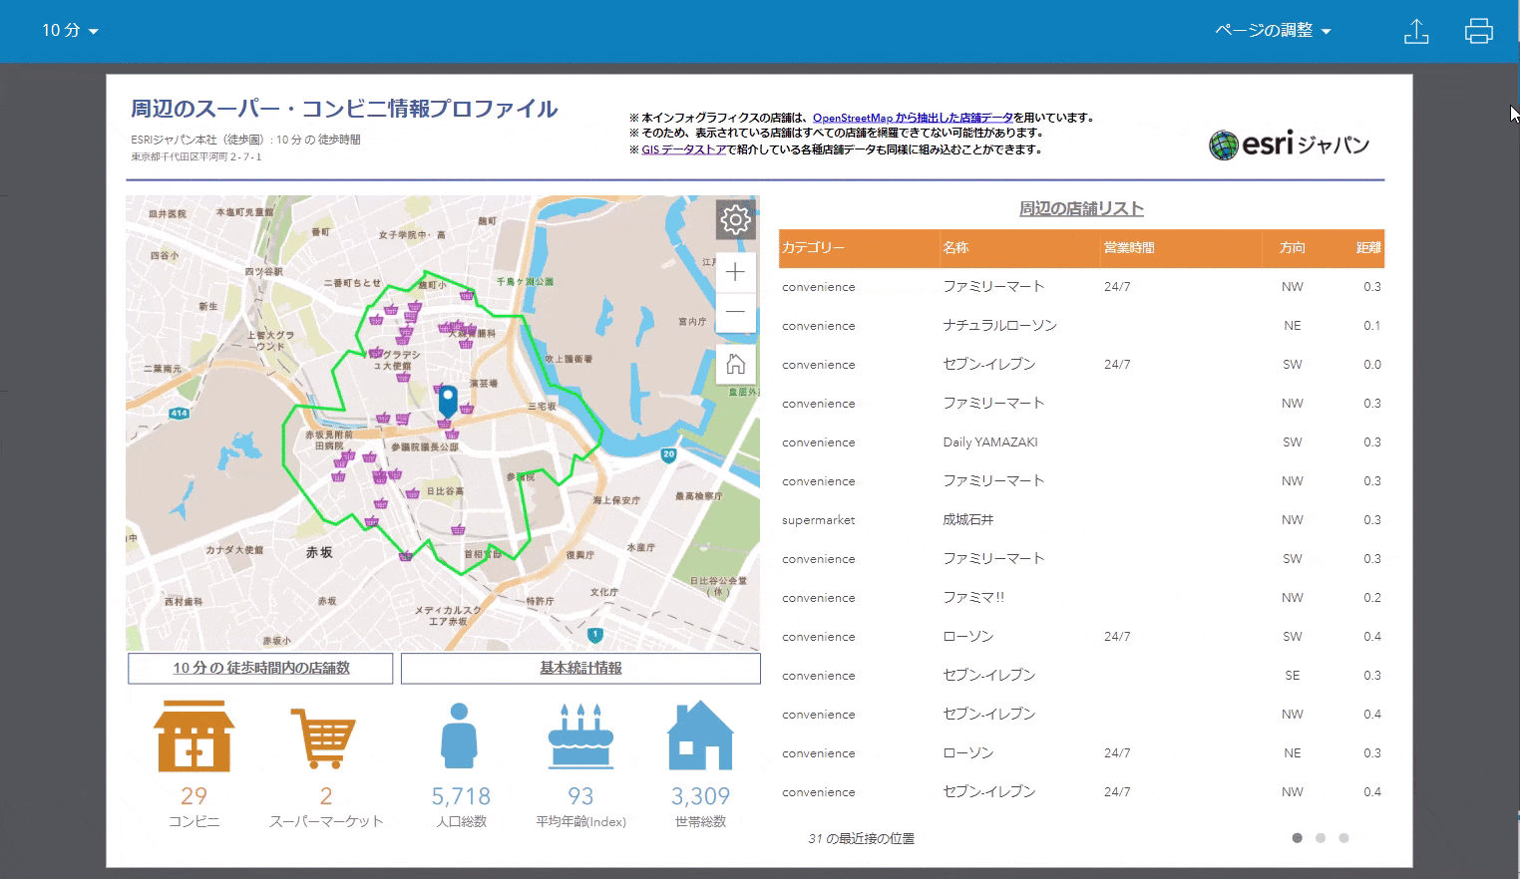Screen dimensions: 1520x879
Task: Click the blue location pin on map
Action: pos(448,401)
